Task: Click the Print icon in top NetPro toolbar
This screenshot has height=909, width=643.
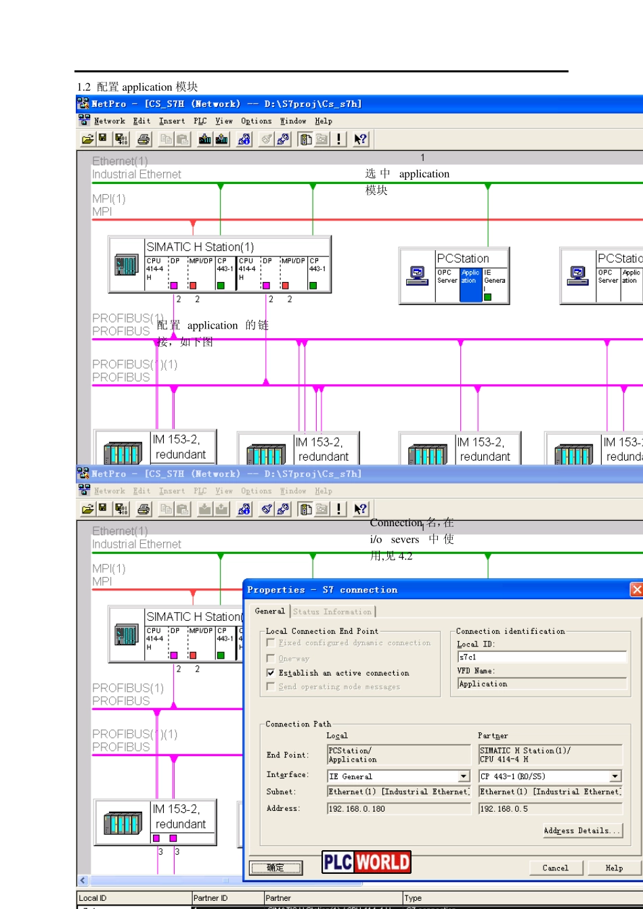Action: [x=144, y=139]
